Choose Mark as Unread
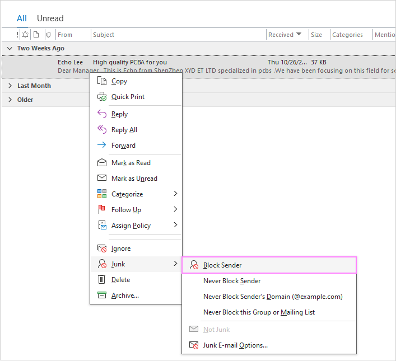Viewport: 396px width, 361px height. tap(136, 179)
